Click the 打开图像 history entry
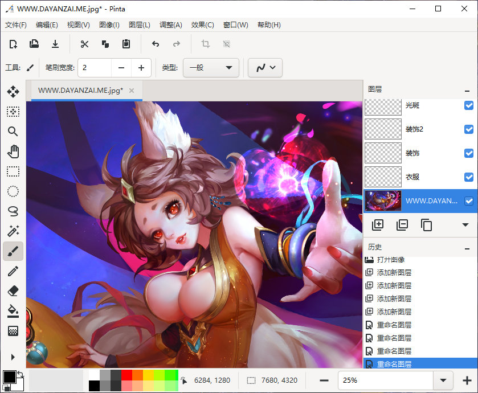This screenshot has height=393, width=478. 390,260
